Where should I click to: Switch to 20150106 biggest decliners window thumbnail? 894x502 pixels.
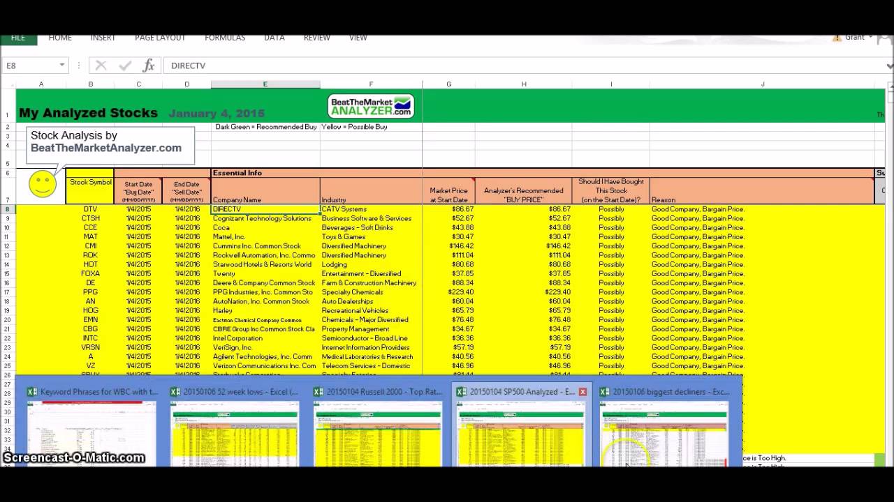(664, 425)
